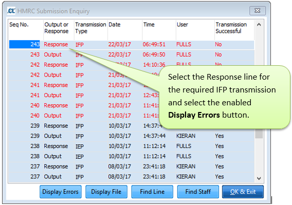Image resolution: width=292 pixels, height=205 pixels.
Task: Click the User column header
Action: pos(182,25)
